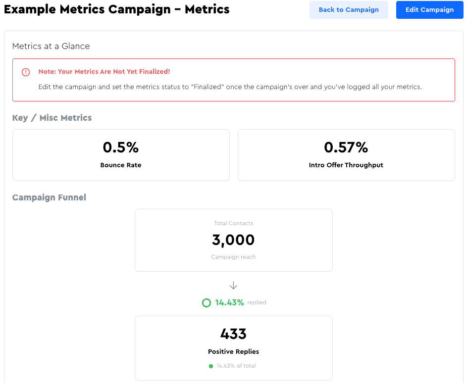Select the 433 Positive Replies number

coord(233,334)
